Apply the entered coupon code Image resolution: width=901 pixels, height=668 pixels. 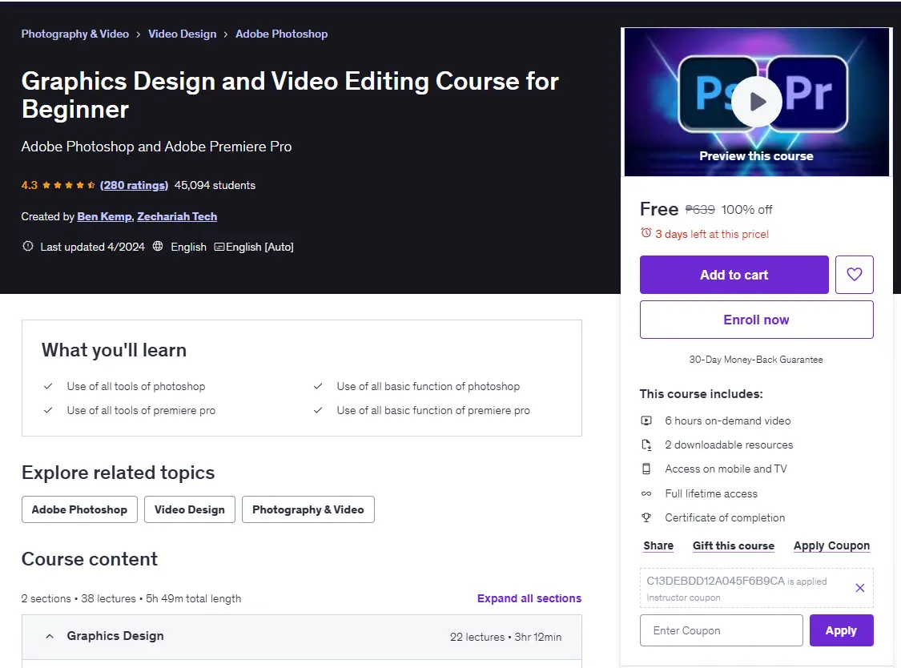pos(841,630)
